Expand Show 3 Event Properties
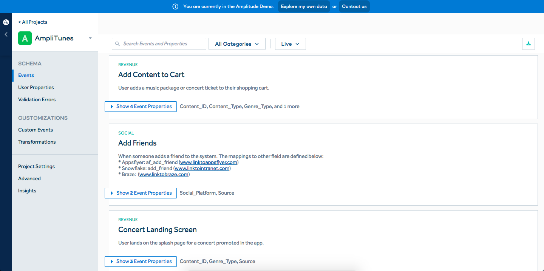The height and width of the screenshot is (271, 544). 141,262
